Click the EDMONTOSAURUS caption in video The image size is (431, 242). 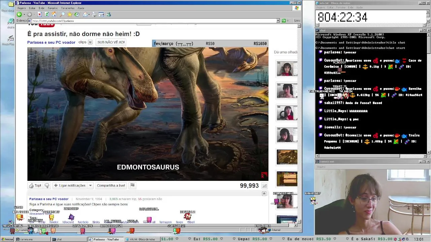point(148,167)
